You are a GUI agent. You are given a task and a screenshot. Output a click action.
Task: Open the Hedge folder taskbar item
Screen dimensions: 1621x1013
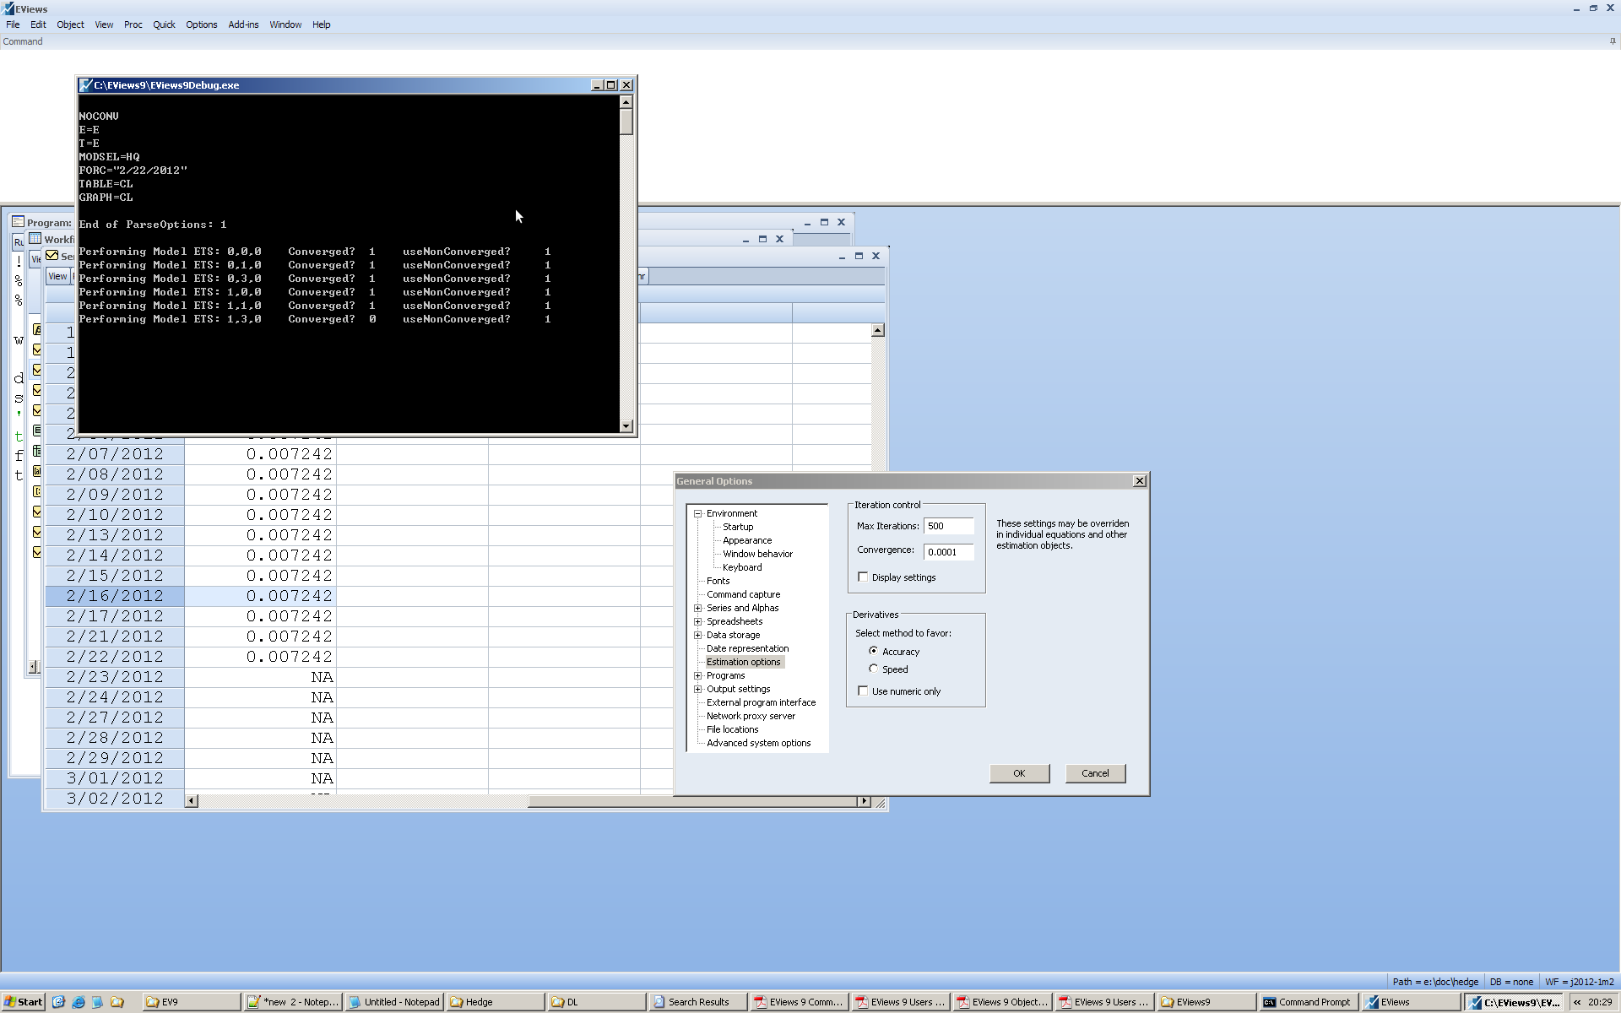point(496,1002)
